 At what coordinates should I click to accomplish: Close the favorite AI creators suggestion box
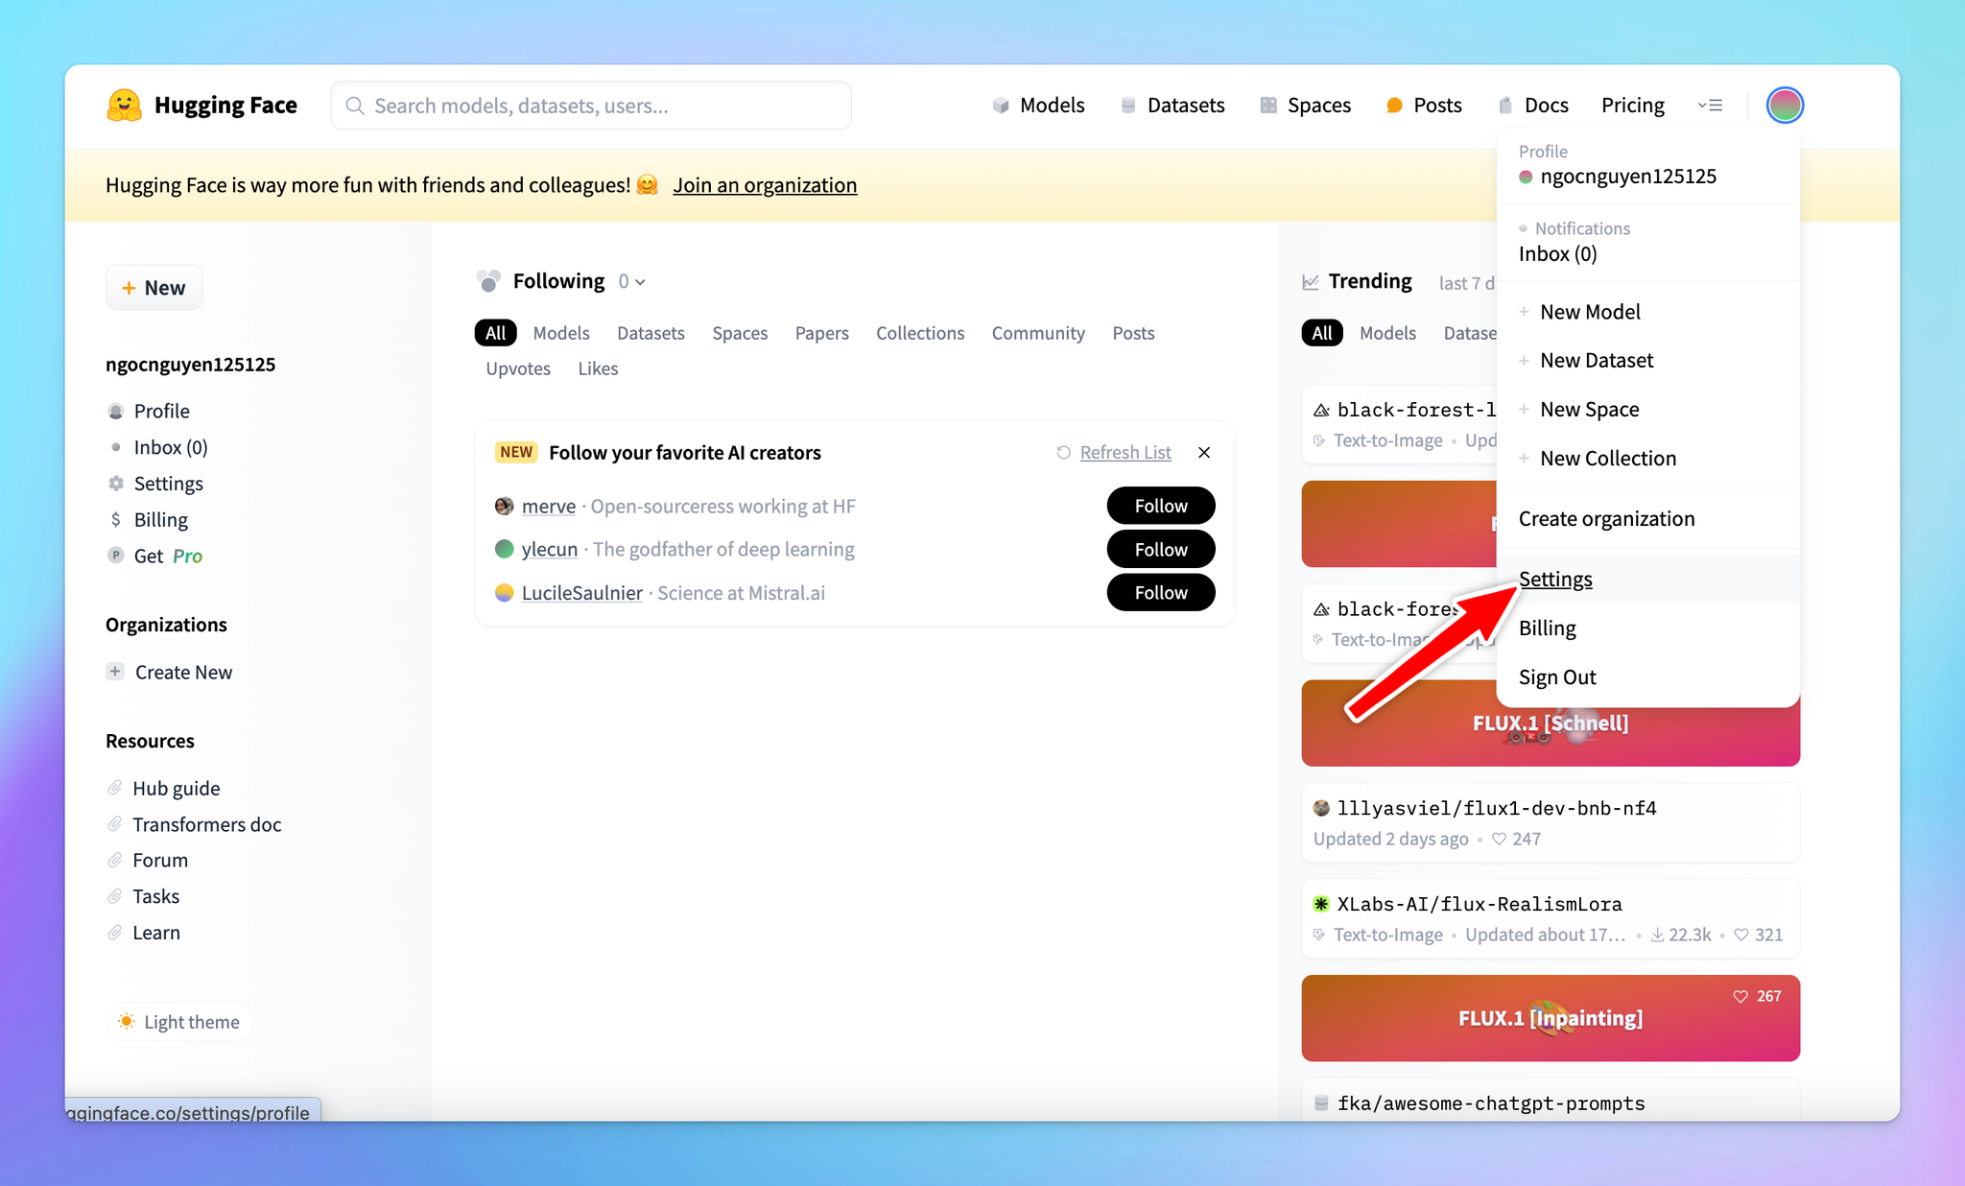point(1204,453)
